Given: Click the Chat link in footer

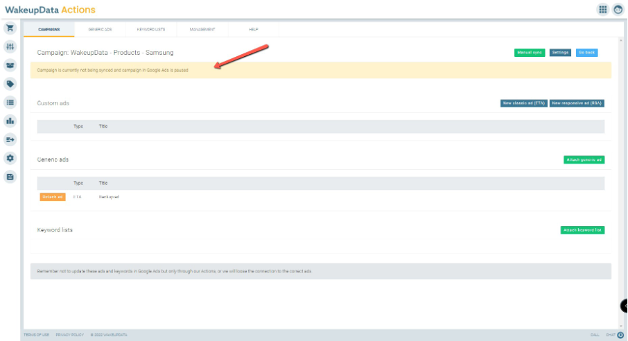Looking at the screenshot, I should coord(611,335).
